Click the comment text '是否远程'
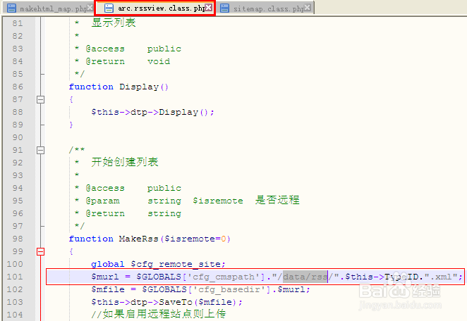Screen dimensions: 467x321 [277, 200]
